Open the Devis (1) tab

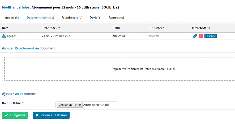pos(96,18)
